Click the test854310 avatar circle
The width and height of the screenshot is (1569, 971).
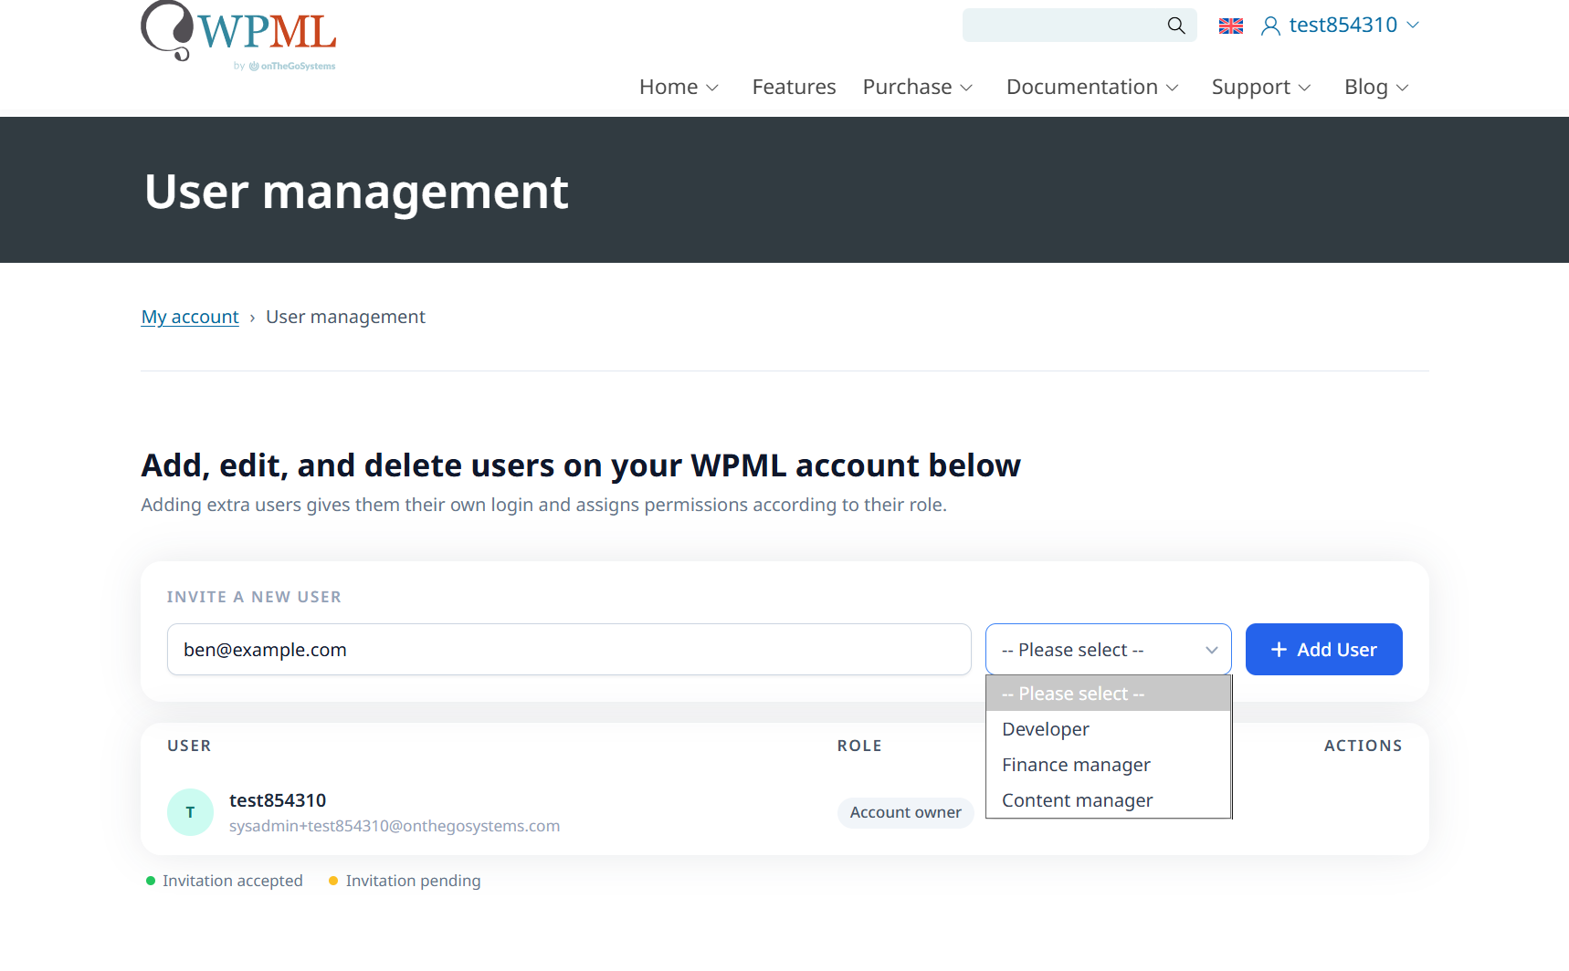point(190,812)
